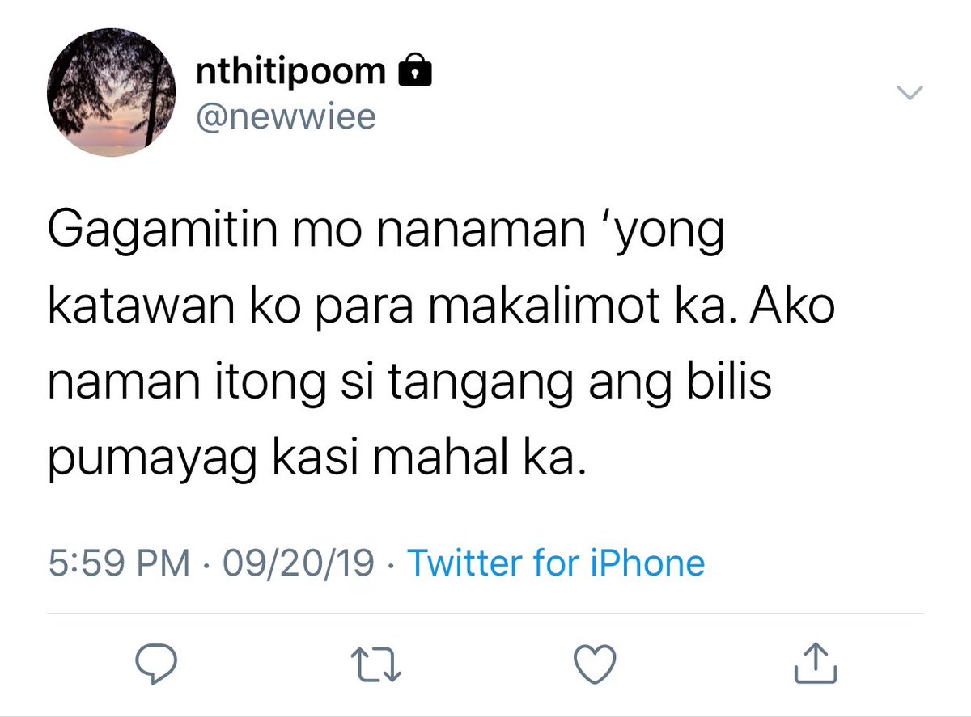Screen dimensions: 971x717
Task: Expand the tweet options chevron
Action: click(910, 94)
